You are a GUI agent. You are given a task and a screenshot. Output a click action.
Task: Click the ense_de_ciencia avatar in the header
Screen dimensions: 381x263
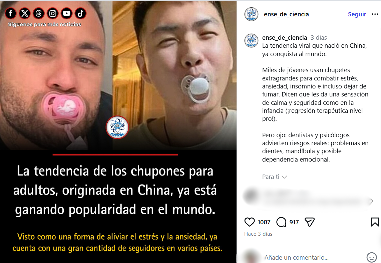tap(251, 14)
